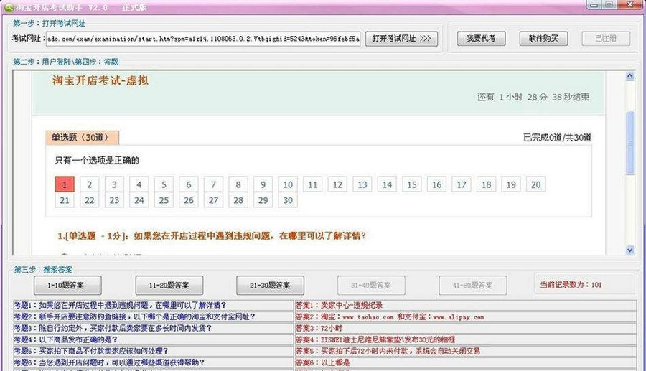
Task: Go to question number 10
Action: pyautogui.click(x=288, y=184)
